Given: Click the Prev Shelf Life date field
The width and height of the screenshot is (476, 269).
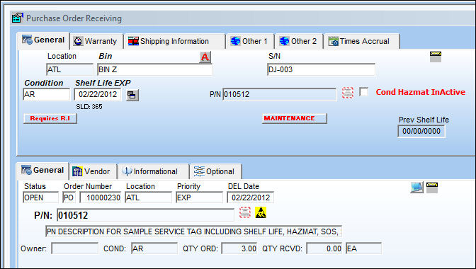Looking at the screenshot, I should [421, 132].
